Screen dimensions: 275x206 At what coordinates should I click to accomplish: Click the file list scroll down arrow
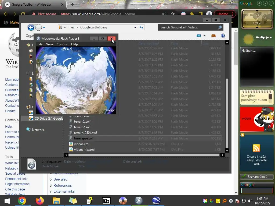(227, 150)
